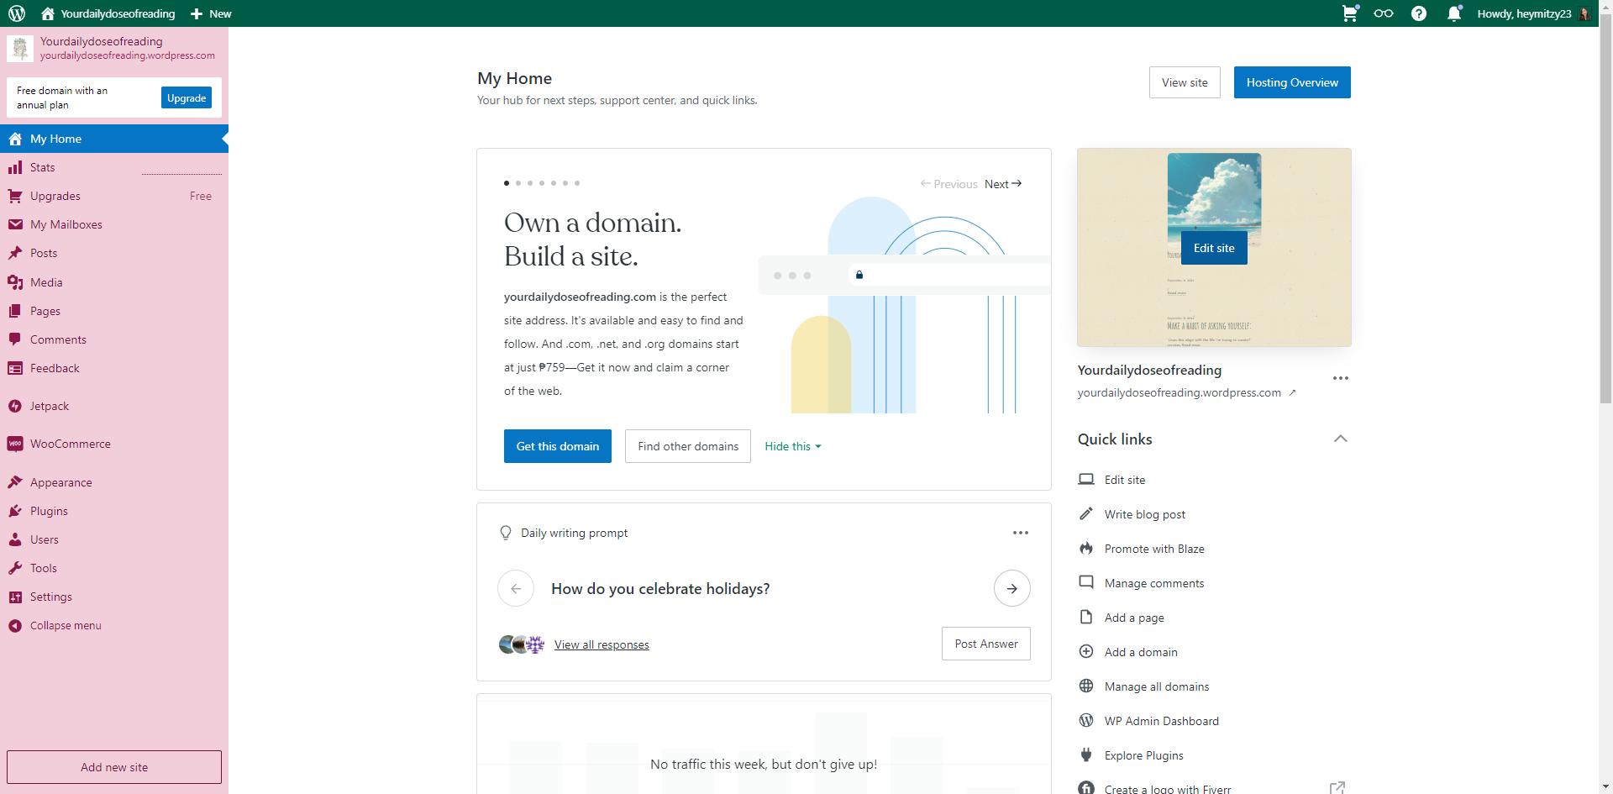1613x794 pixels.
Task: Click the Comments bubble icon
Action: point(15,339)
